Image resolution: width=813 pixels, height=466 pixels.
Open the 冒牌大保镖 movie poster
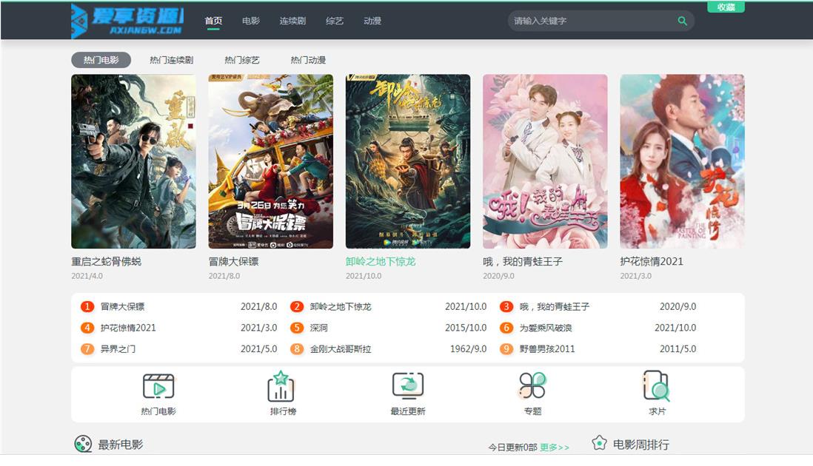(x=270, y=161)
